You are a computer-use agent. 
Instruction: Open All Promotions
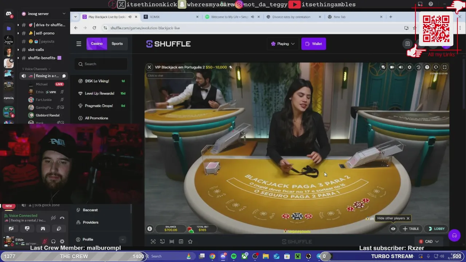point(96,118)
